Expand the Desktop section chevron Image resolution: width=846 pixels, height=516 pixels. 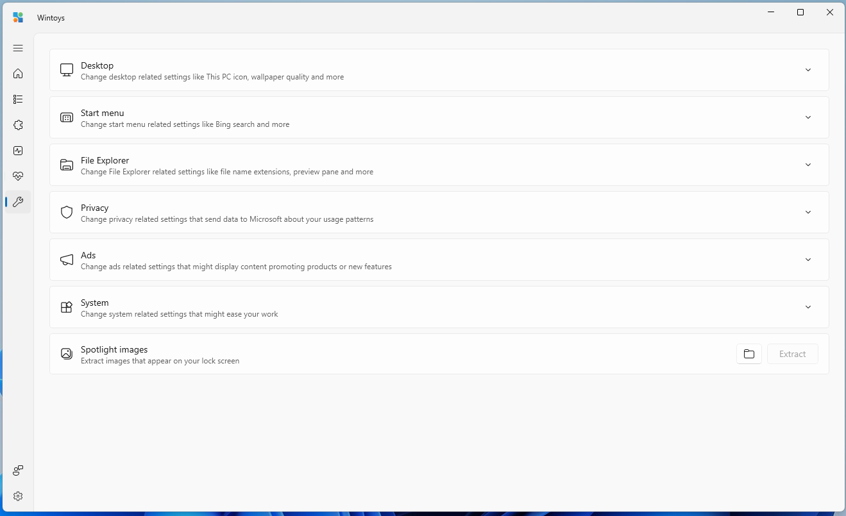[x=808, y=70]
